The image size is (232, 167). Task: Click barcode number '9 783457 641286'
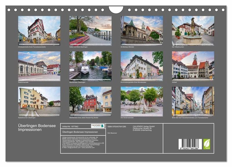(x=189, y=148)
